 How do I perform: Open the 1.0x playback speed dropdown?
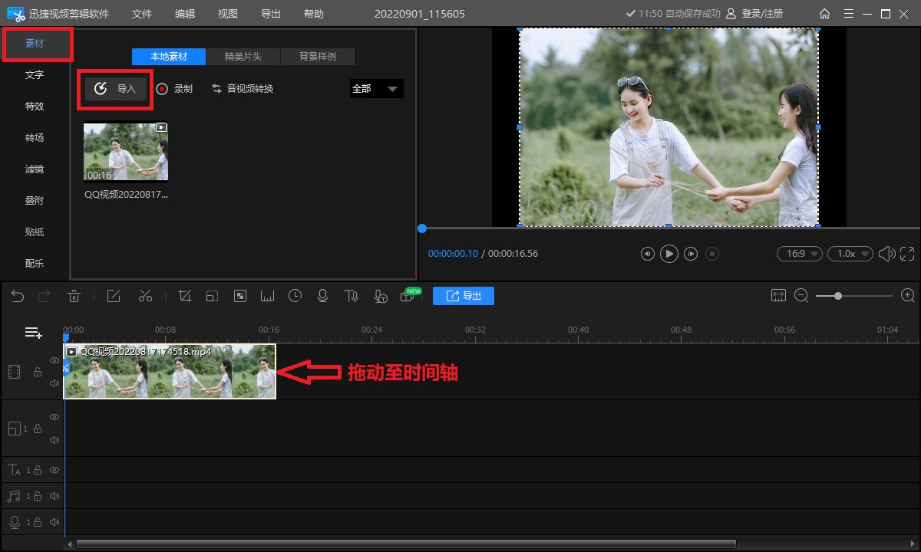pos(850,253)
